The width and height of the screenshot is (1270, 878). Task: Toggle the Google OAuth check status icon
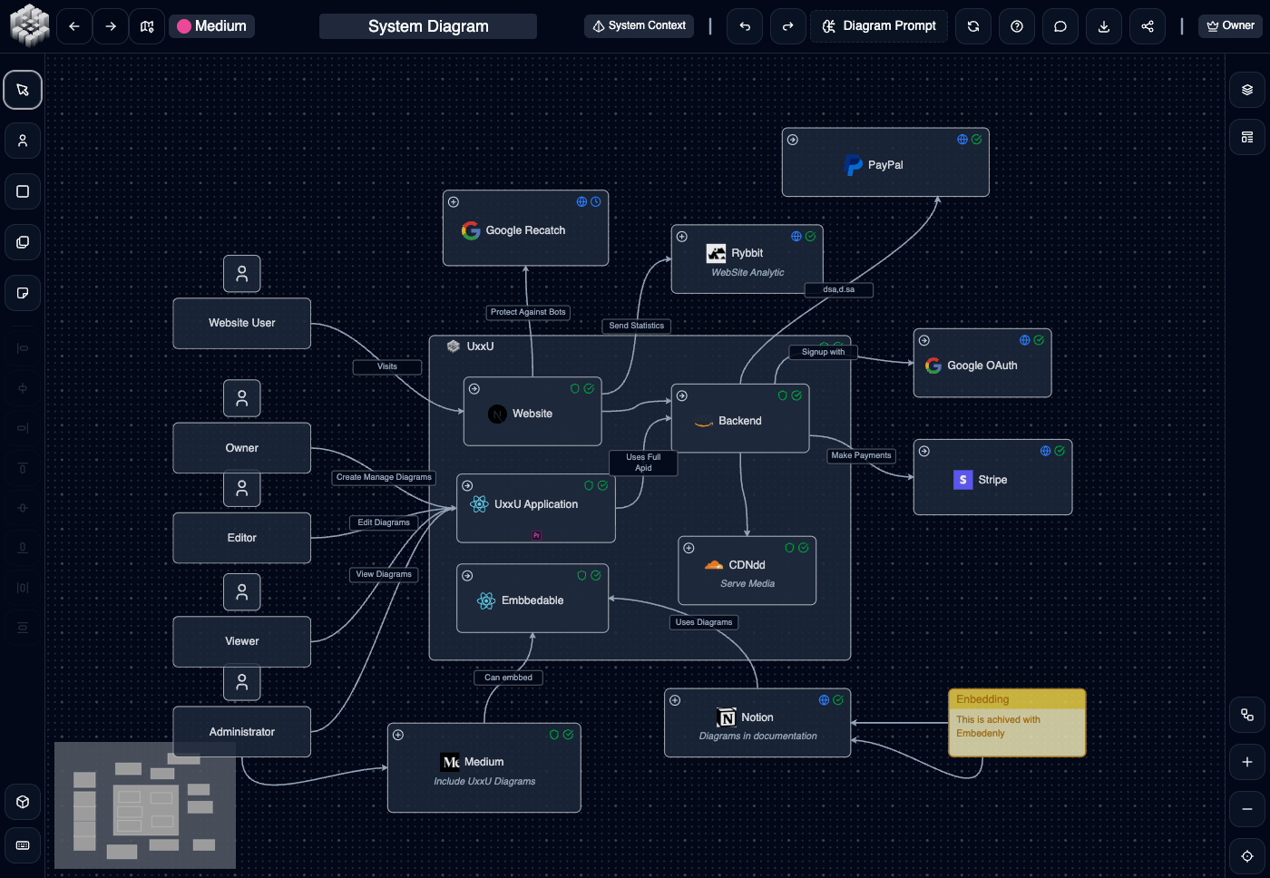coord(1039,340)
